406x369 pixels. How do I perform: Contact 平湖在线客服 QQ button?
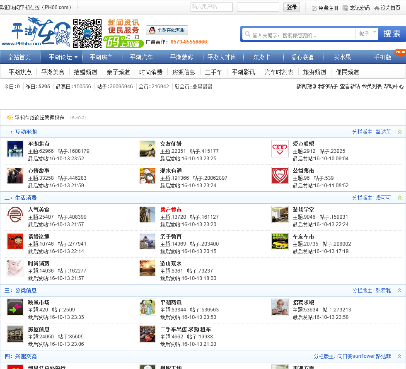167,30
